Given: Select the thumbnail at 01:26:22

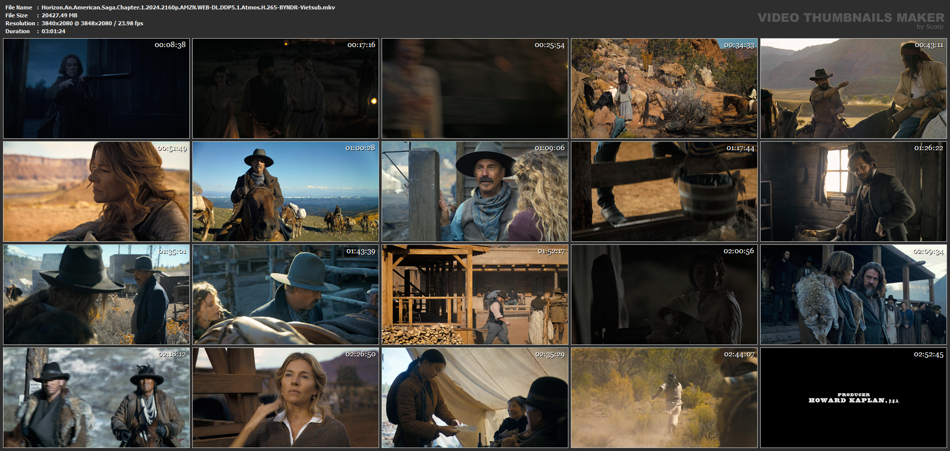Looking at the screenshot, I should pyautogui.click(x=853, y=192).
